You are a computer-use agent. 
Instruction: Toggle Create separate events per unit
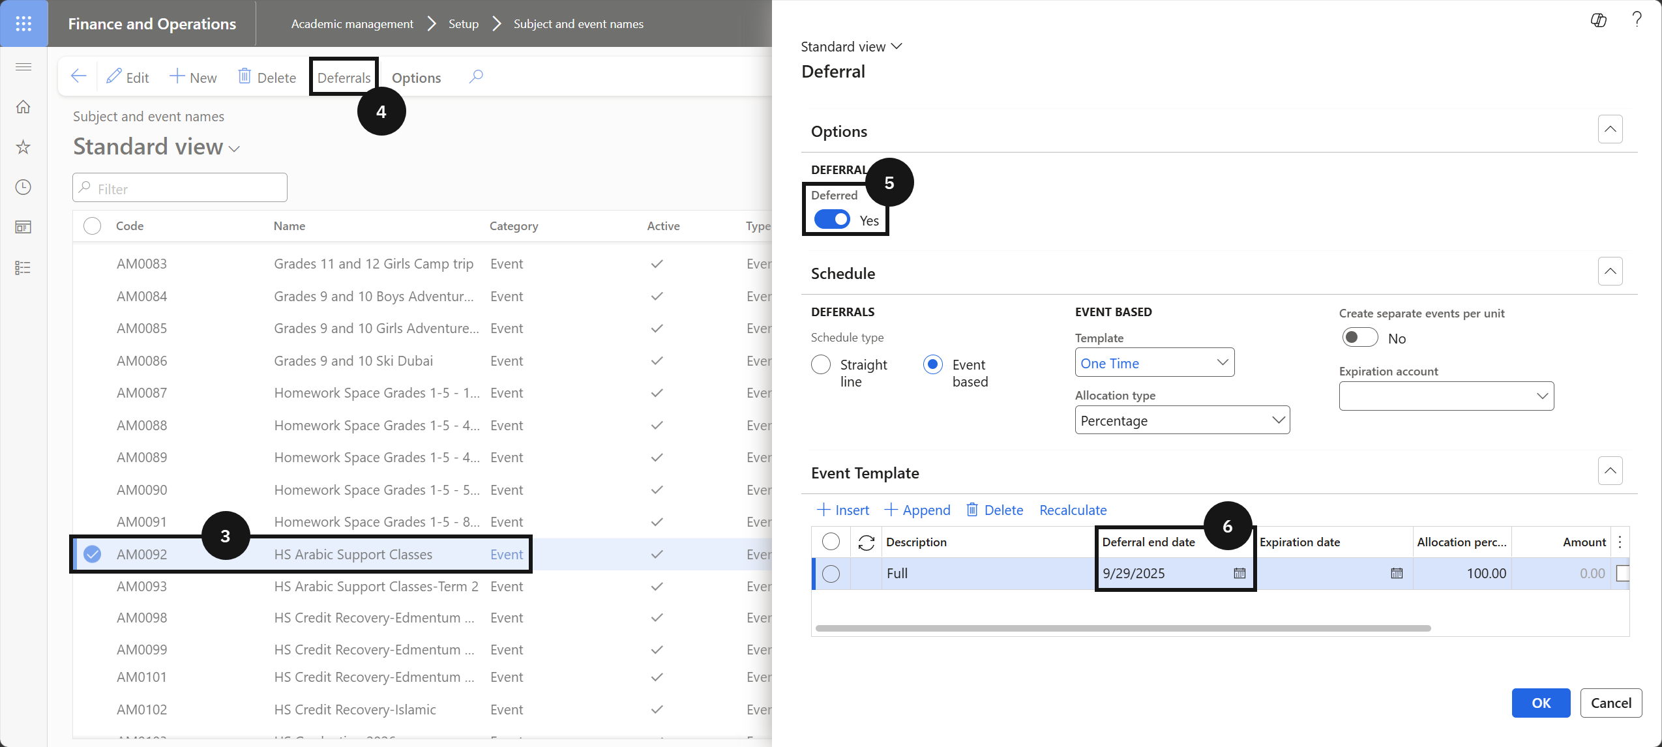1359,338
